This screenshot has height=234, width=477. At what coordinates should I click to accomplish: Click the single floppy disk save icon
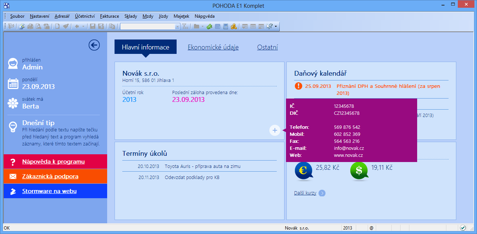[92, 26]
